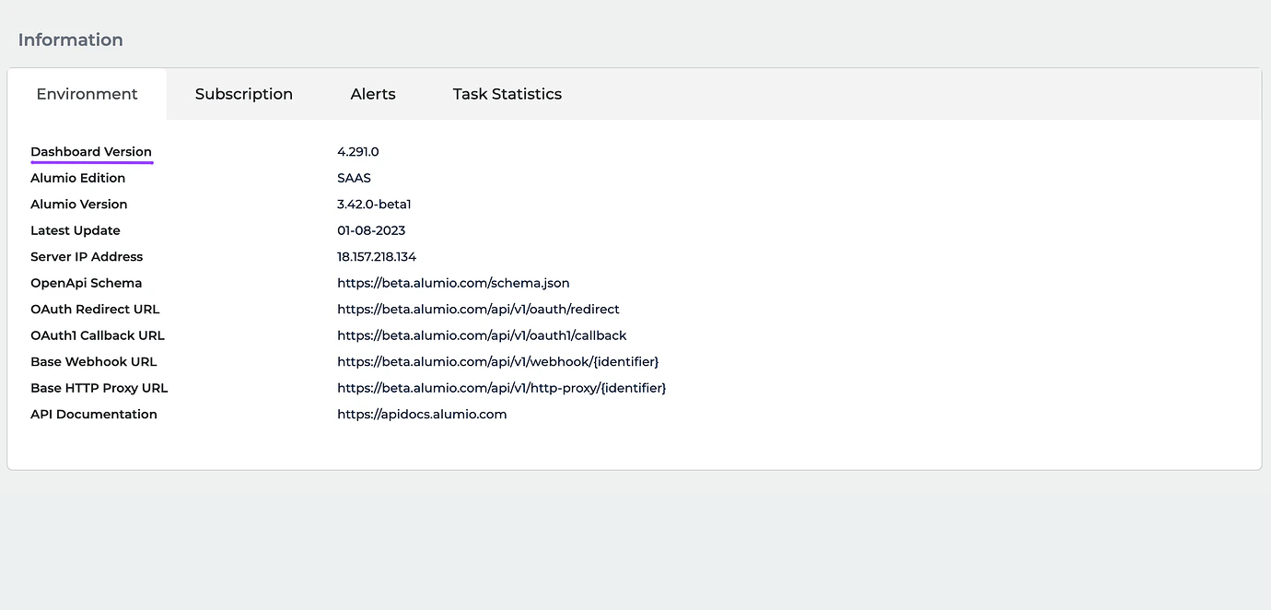Open the Alerts tab
The image size is (1271, 610).
[373, 94]
